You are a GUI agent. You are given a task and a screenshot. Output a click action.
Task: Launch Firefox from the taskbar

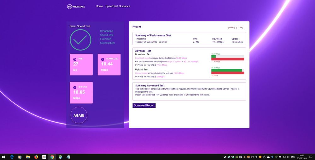tap(36, 157)
